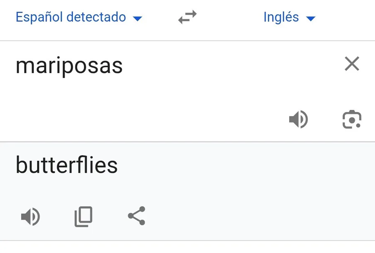Click the "Español detectado" language label
The width and height of the screenshot is (375, 253).
(71, 17)
